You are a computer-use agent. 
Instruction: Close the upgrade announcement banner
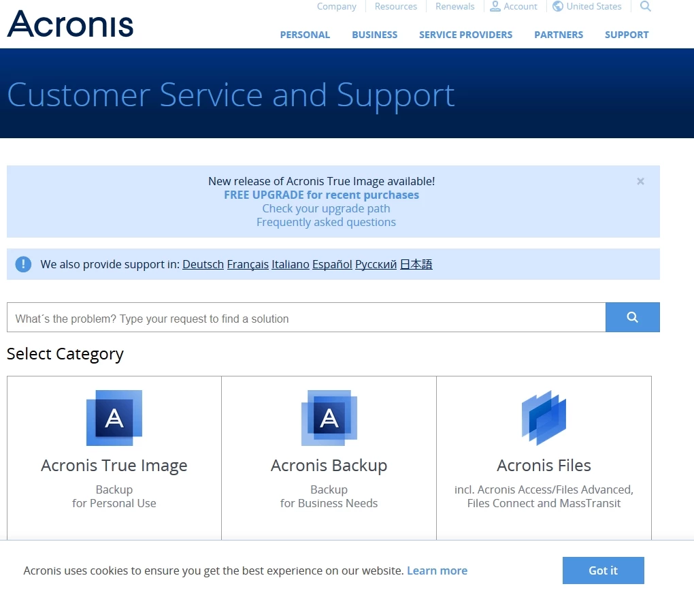click(x=640, y=181)
